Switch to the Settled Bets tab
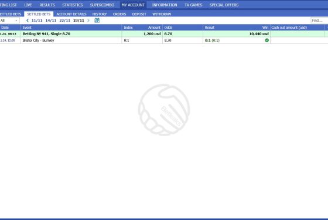 click(x=39, y=14)
